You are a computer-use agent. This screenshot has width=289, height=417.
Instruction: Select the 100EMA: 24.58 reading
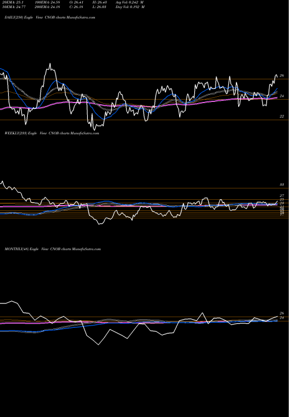[49, 2]
